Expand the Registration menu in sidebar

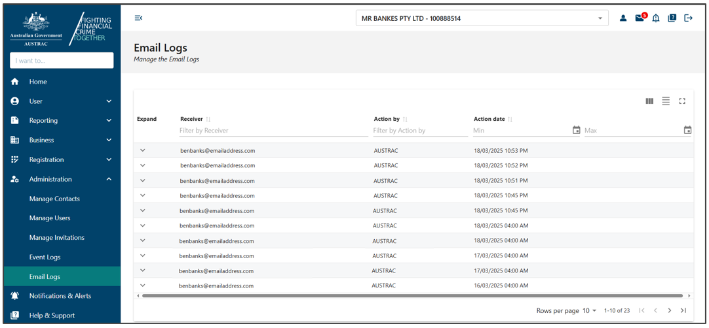[x=62, y=159]
